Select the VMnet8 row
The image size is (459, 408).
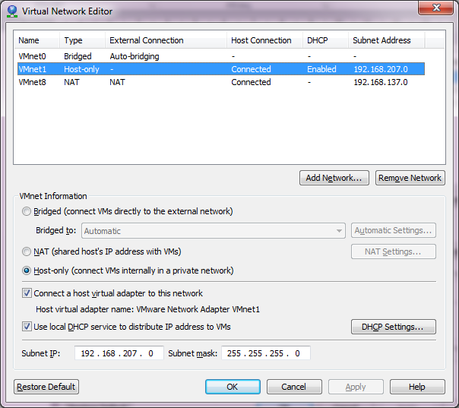[221, 82]
